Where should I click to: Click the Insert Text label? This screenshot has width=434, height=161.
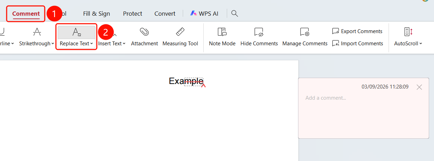110,44
